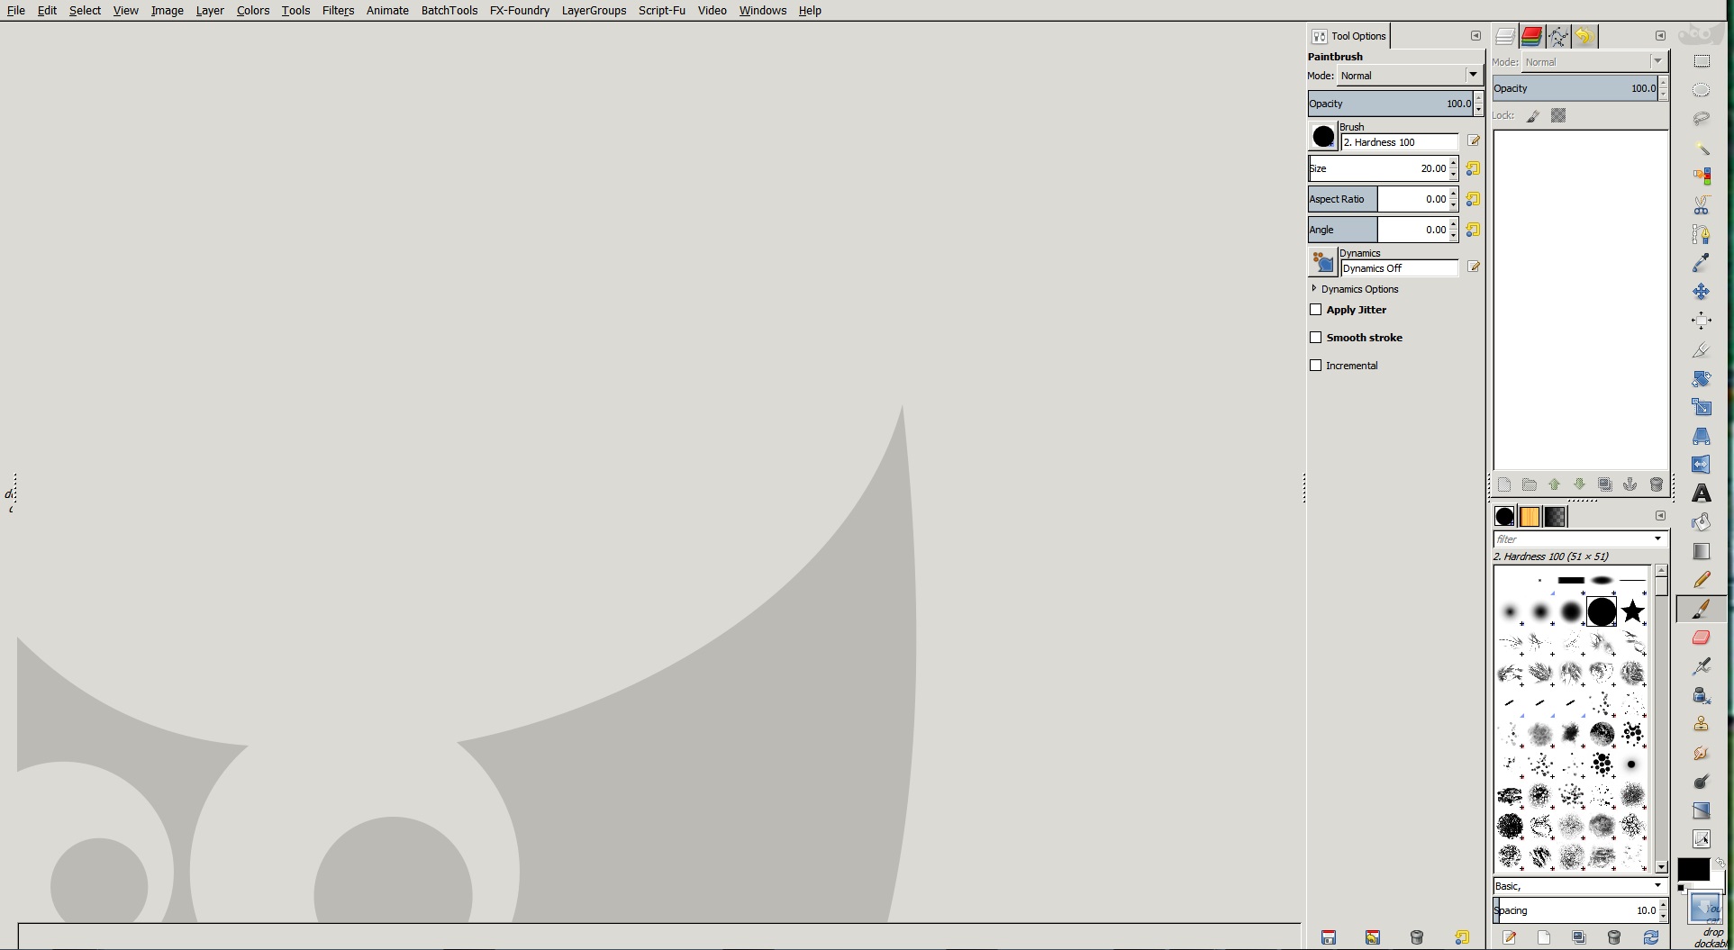Open the FX-Foundry menu

pyautogui.click(x=520, y=11)
